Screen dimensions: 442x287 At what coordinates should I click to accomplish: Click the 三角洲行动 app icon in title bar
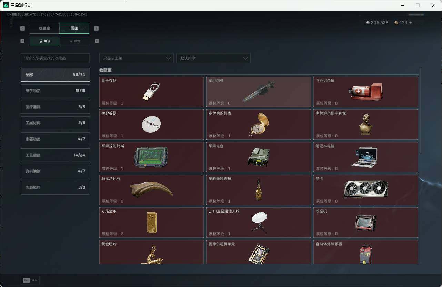(6, 5)
